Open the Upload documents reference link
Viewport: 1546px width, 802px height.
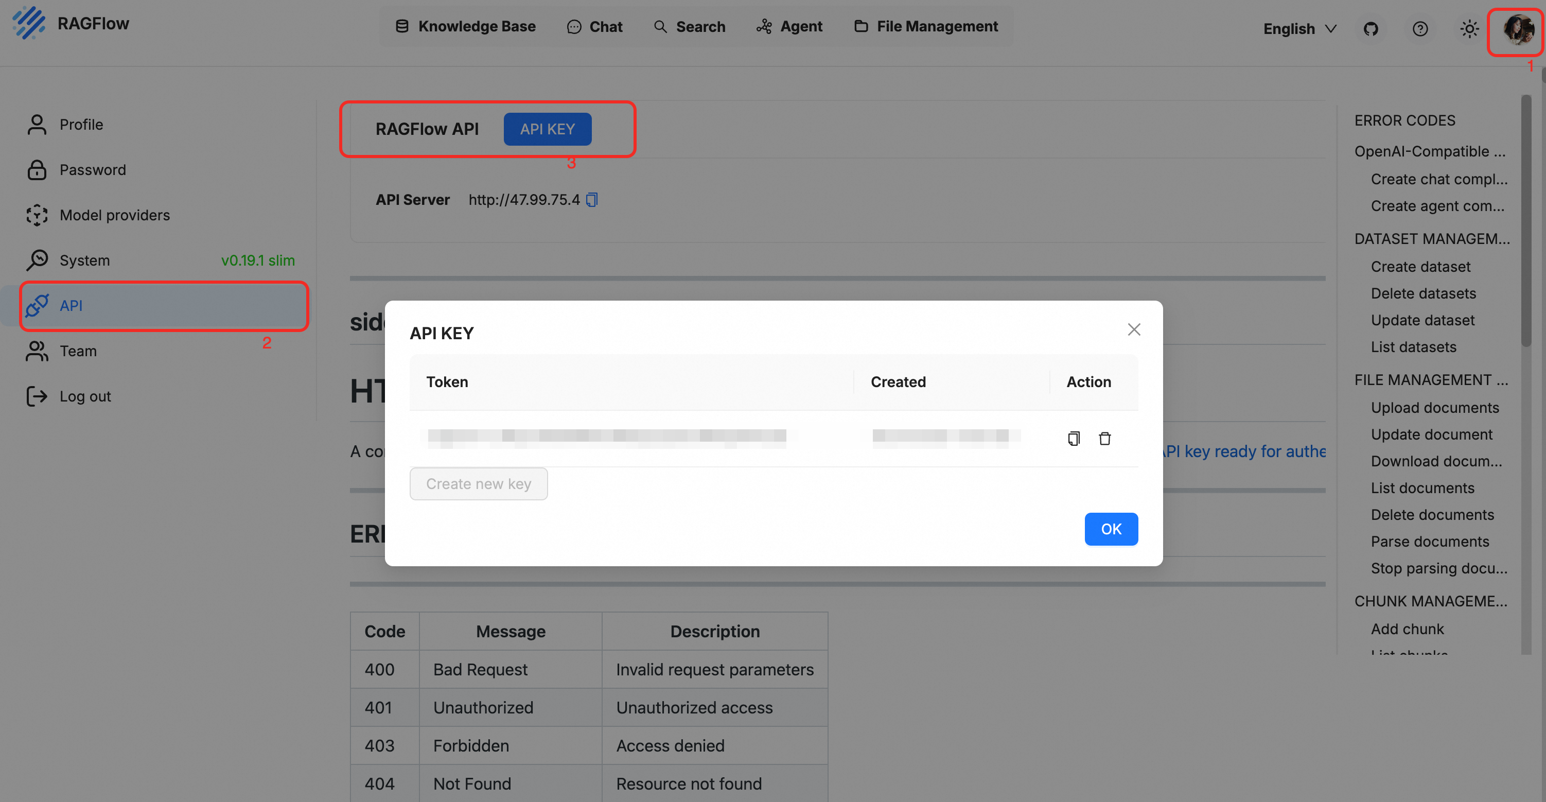[x=1436, y=408]
